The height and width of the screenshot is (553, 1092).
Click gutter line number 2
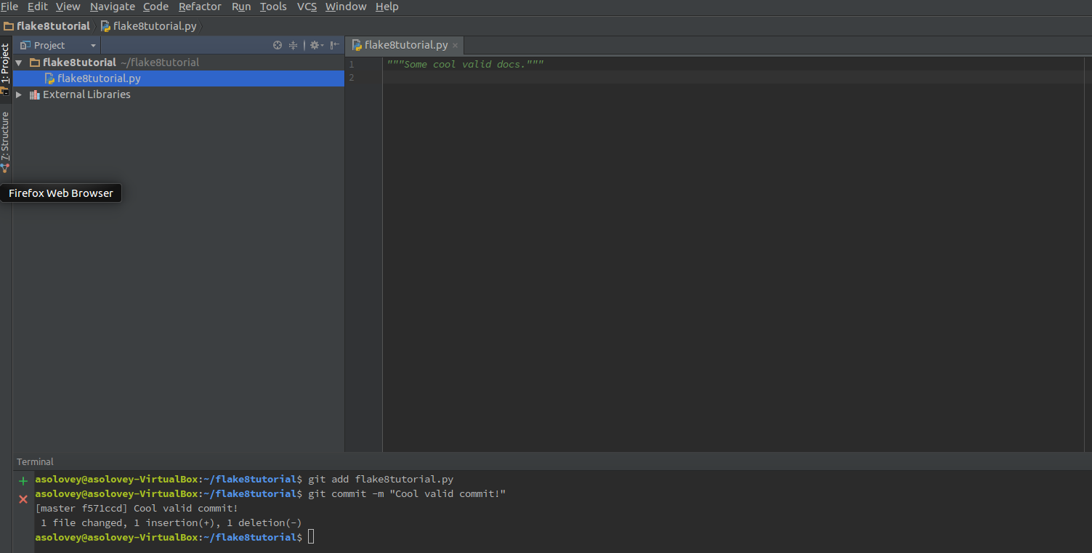pos(352,78)
